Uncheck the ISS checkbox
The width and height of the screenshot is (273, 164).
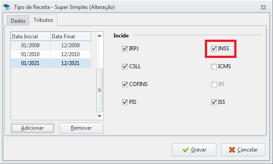point(214,102)
